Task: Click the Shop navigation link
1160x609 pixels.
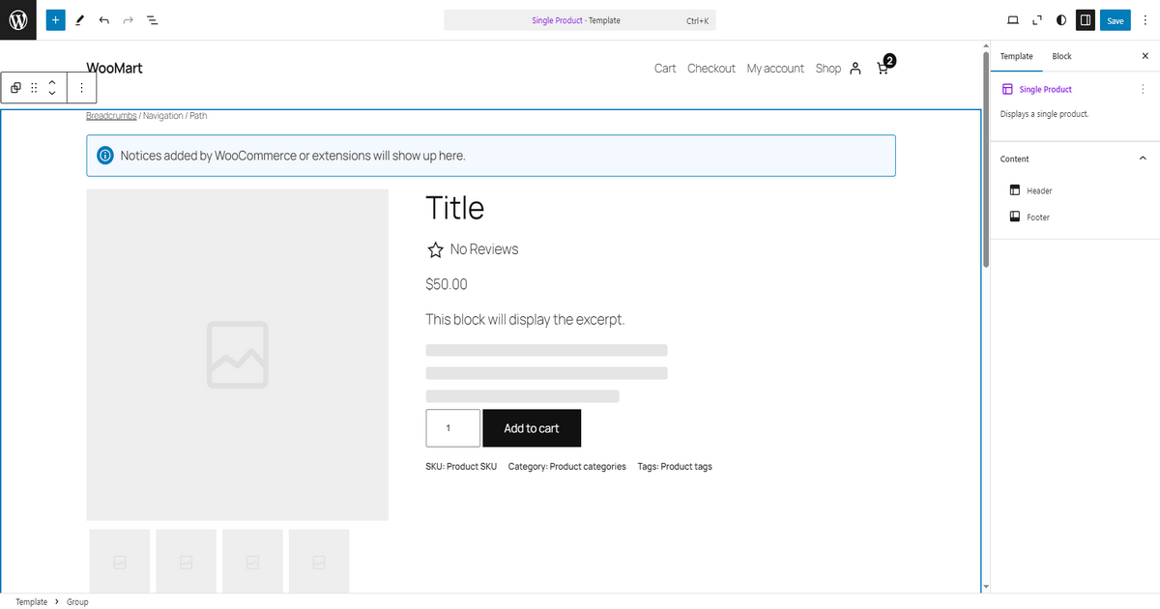Action: (x=828, y=69)
